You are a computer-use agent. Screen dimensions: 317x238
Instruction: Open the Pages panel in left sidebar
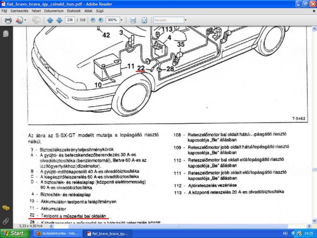pos(6,33)
